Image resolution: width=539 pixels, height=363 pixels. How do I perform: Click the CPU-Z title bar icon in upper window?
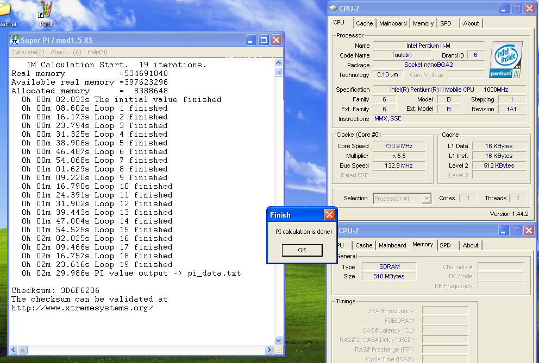tap(333, 8)
